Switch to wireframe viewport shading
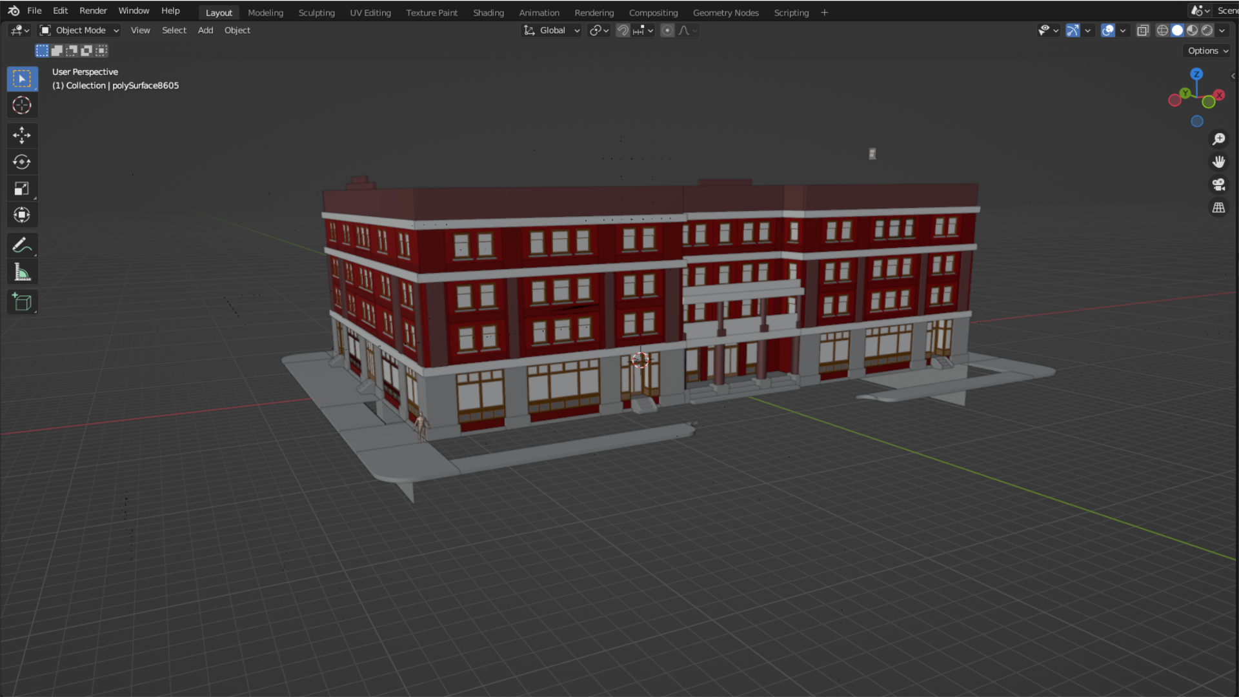Screen dimensions: 1239x697 1162,30
